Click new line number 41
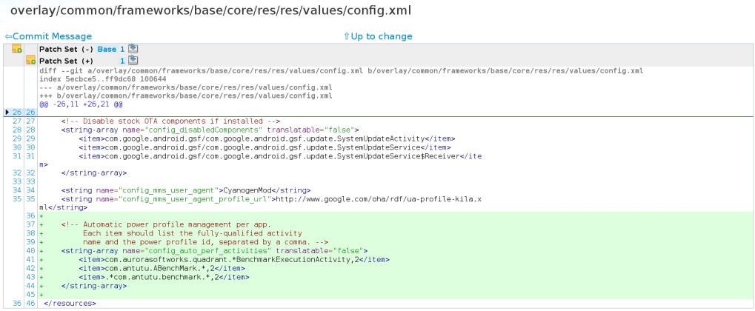The image size is (755, 311). pos(31,259)
